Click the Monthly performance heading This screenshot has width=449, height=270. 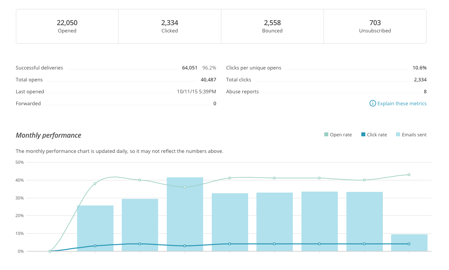tap(49, 135)
